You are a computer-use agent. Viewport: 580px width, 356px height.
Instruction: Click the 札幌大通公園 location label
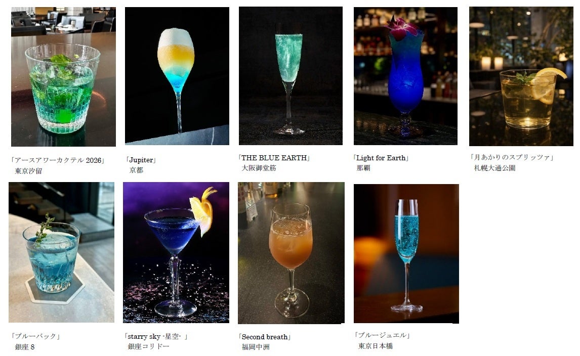494,168
